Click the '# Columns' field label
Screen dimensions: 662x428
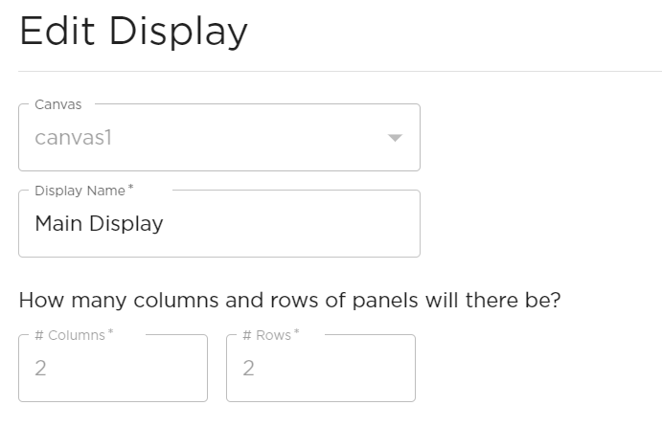click(70, 335)
